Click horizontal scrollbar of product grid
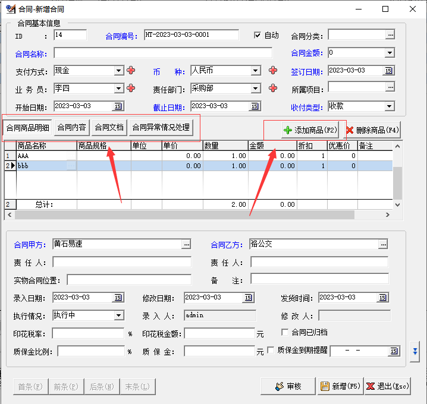Image resolution: width=427 pixels, height=404 pixels. [184, 215]
